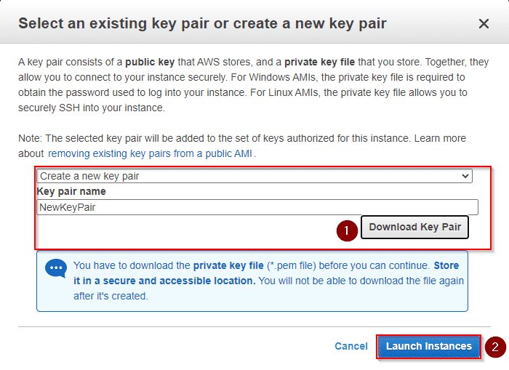Click bold 'private key file' in blue notice
Screen dimensions: 509x370
point(228,265)
